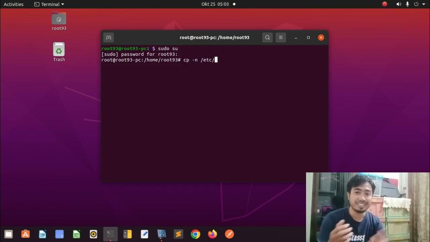Click the Terminal icon in the dock
The height and width of the screenshot is (242, 430).
tap(111, 234)
